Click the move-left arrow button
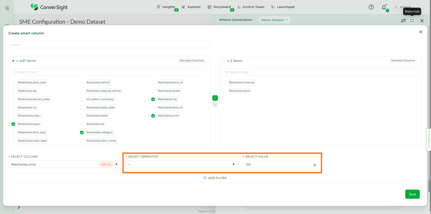The image size is (431, 214). click(215, 104)
